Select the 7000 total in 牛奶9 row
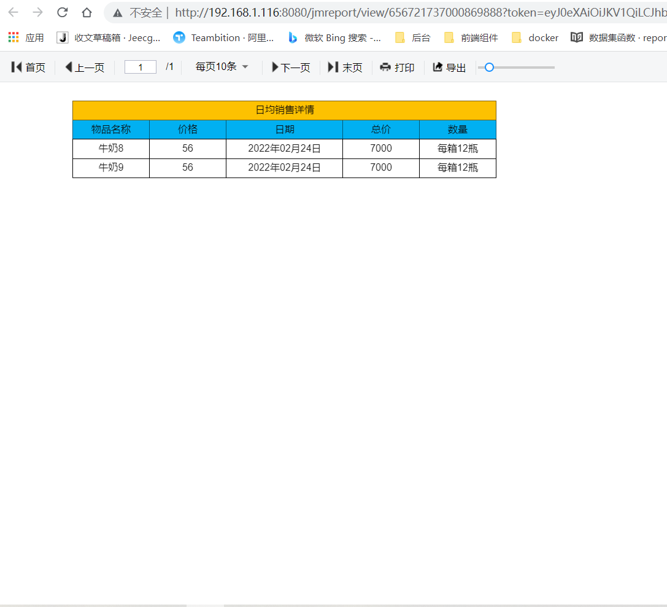Screen dimensions: 667x607 click(x=380, y=168)
